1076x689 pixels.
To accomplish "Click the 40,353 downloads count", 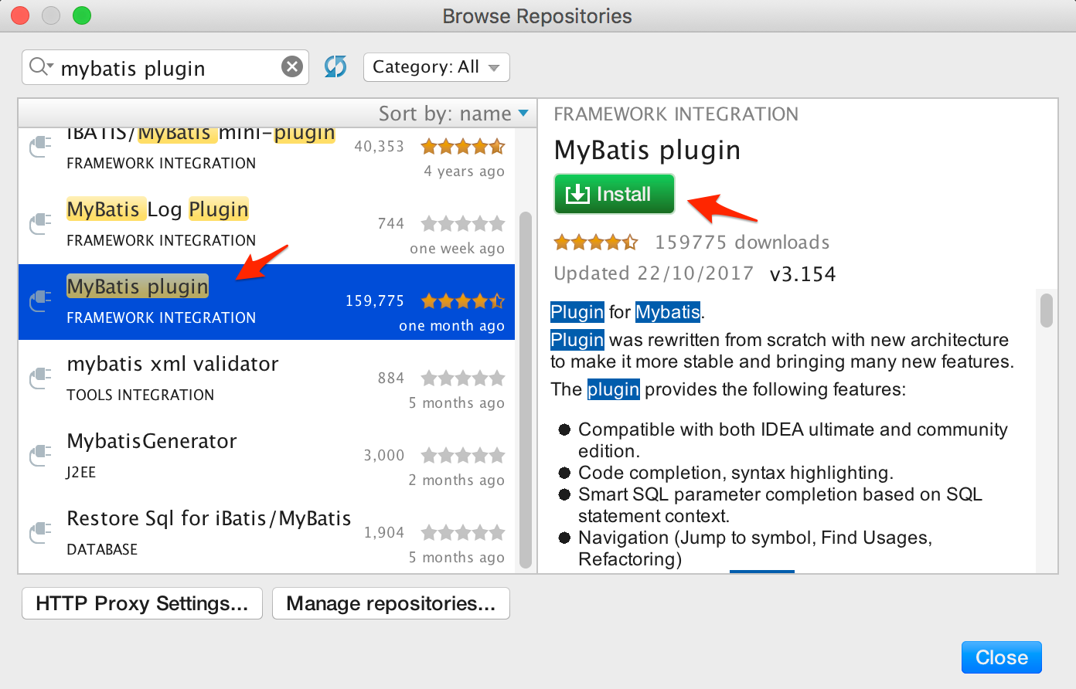I will point(379,146).
